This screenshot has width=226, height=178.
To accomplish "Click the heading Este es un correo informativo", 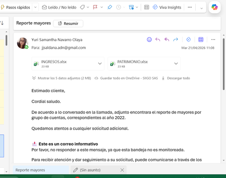I will coord(68,144).
